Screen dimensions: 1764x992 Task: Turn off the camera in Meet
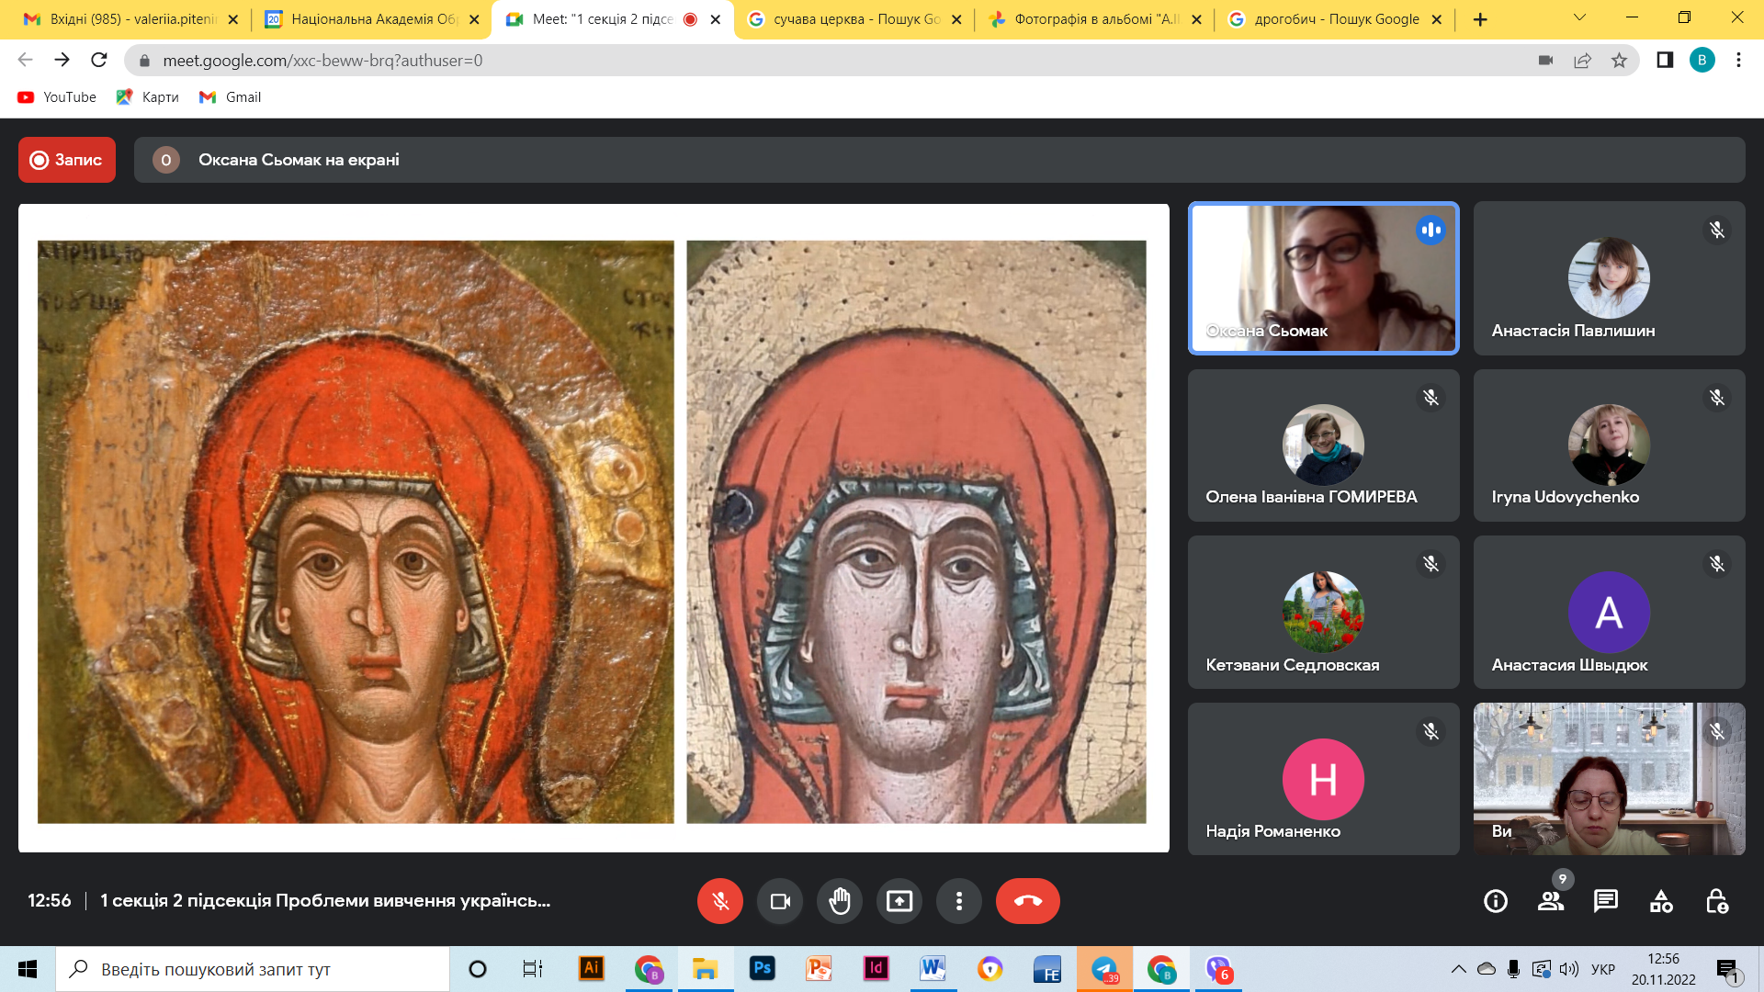pyautogui.click(x=780, y=901)
